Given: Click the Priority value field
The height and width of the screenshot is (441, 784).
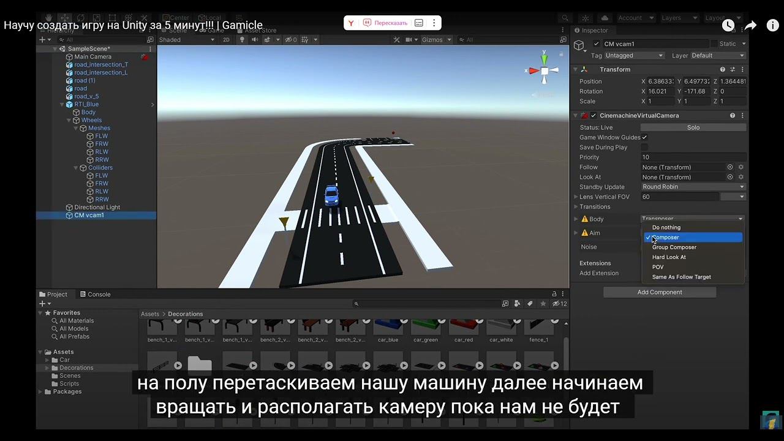Looking at the screenshot, I should tap(693, 157).
